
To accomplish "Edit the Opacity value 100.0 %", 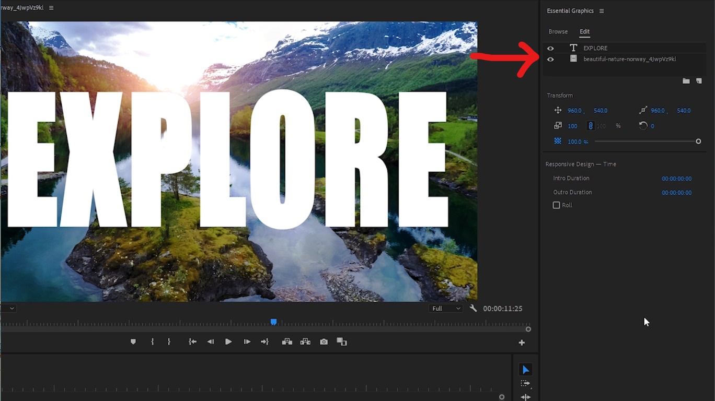I will 578,141.
